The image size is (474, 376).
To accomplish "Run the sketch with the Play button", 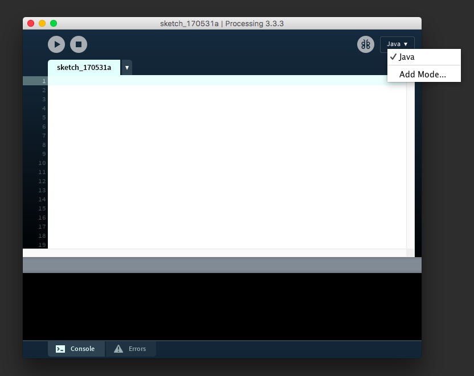I will coord(56,44).
